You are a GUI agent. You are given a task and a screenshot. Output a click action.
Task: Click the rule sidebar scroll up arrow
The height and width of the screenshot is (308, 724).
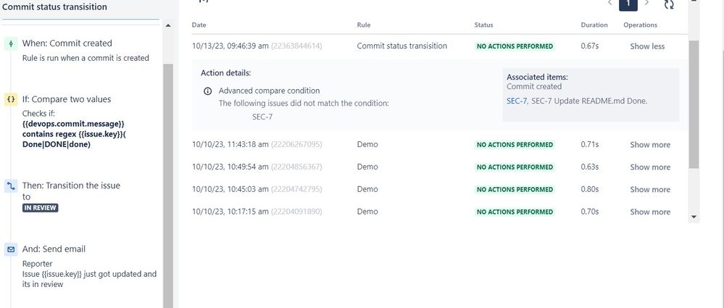point(167,25)
